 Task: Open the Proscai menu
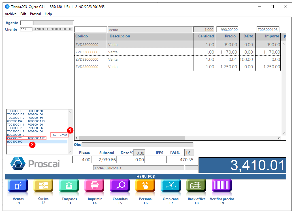pyautogui.click(x=35, y=14)
